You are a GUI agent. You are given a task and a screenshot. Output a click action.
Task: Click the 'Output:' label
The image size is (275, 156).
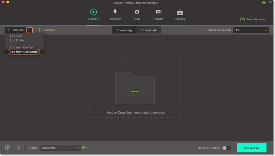[33, 148]
